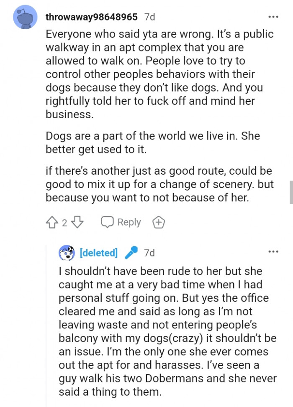Select the Reply speech bubble icon
This screenshot has height=407, width=293.
click(108, 222)
